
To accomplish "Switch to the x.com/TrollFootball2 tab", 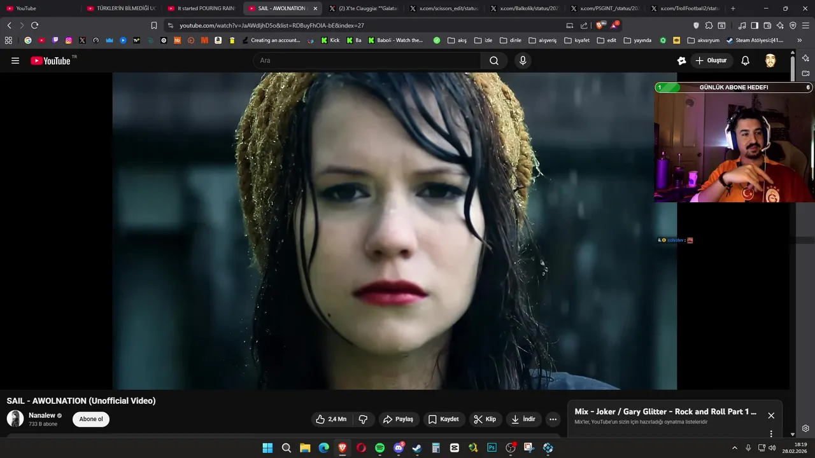I will 685,8.
